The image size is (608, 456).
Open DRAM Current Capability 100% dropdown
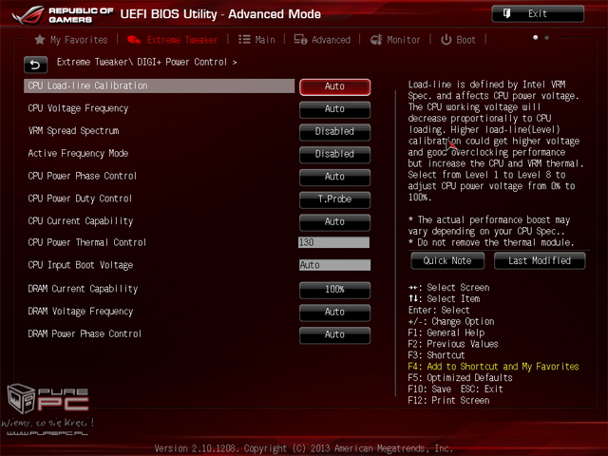click(334, 289)
